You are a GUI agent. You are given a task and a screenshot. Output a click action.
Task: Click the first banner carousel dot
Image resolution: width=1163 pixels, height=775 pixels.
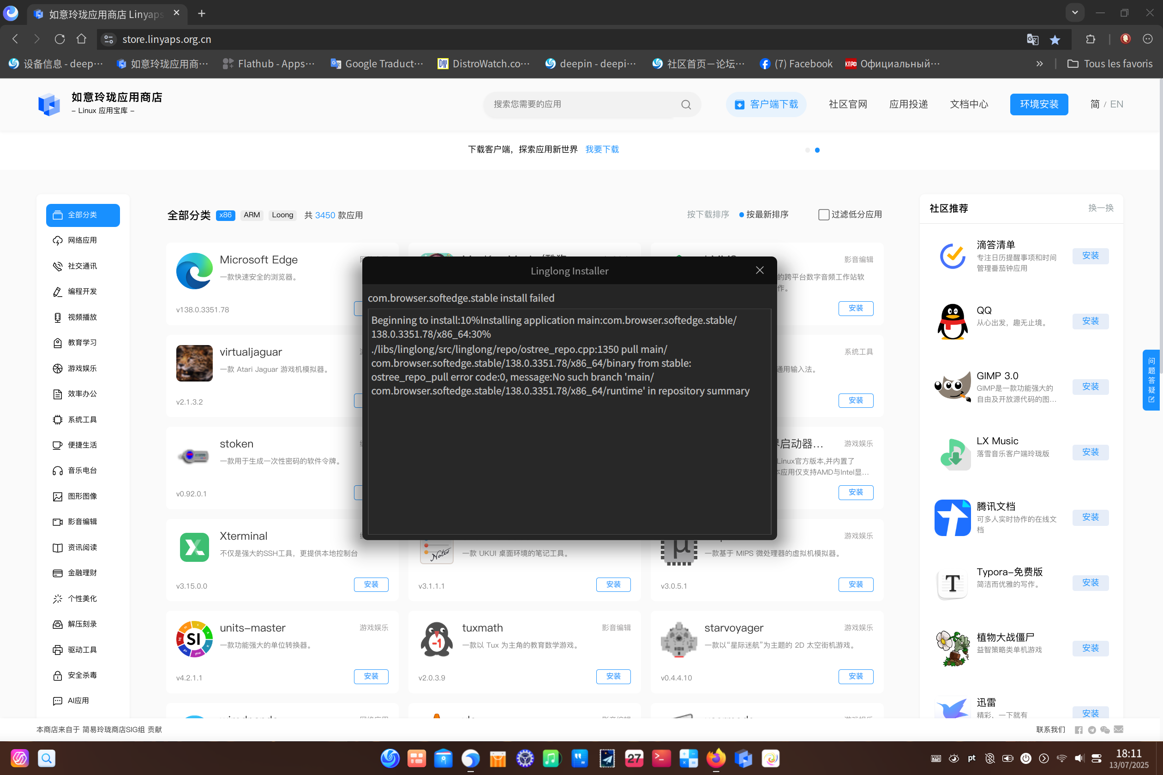click(808, 150)
